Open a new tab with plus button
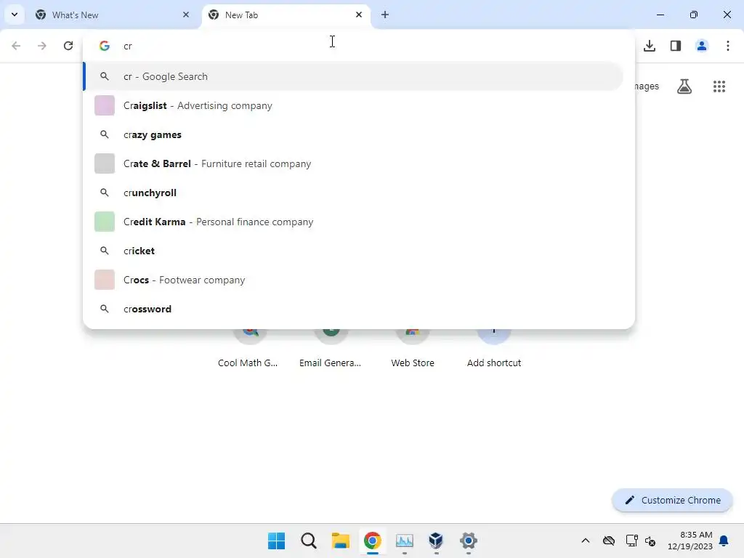Image resolution: width=744 pixels, height=558 pixels. point(385,15)
